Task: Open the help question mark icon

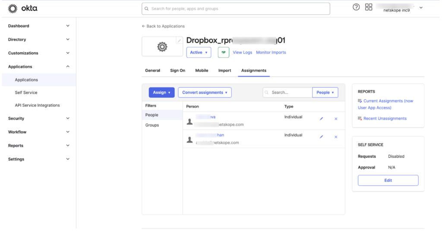Action: [356, 7]
